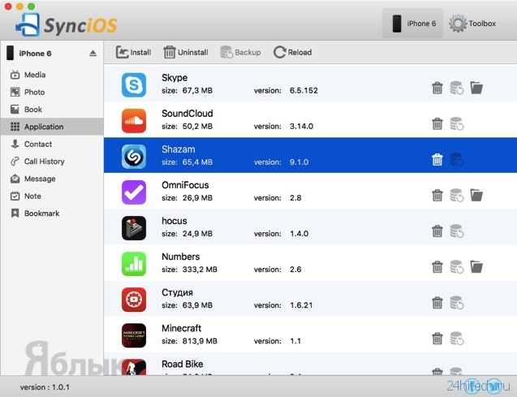Click the Студия app icon

click(x=134, y=300)
